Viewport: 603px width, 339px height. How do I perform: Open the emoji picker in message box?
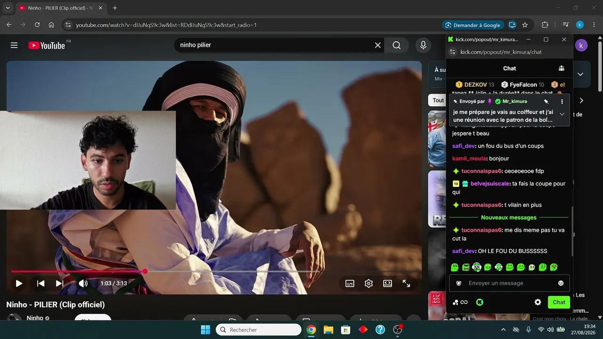pos(561,283)
